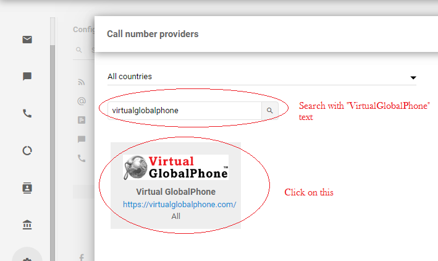Image resolution: width=438 pixels, height=261 pixels.
Task: Open the settings gear at sidebar bottom
Action: 27,259
